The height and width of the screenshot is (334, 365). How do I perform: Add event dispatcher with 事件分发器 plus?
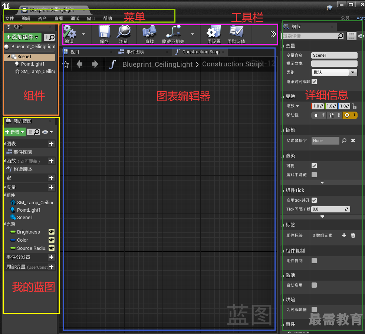(52, 257)
